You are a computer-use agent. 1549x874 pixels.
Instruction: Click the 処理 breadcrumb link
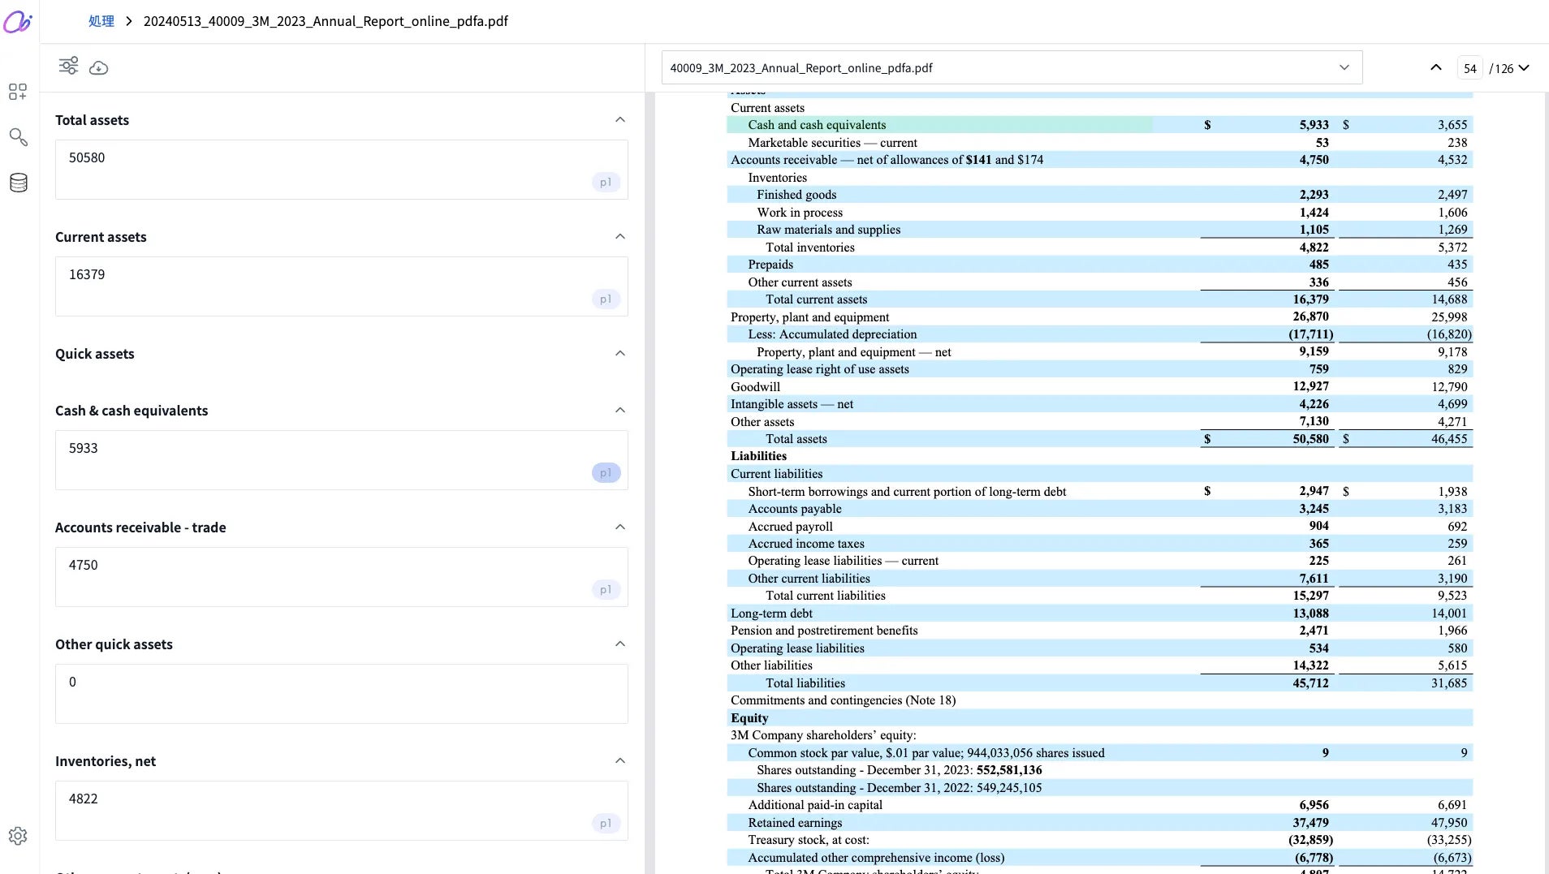[101, 21]
